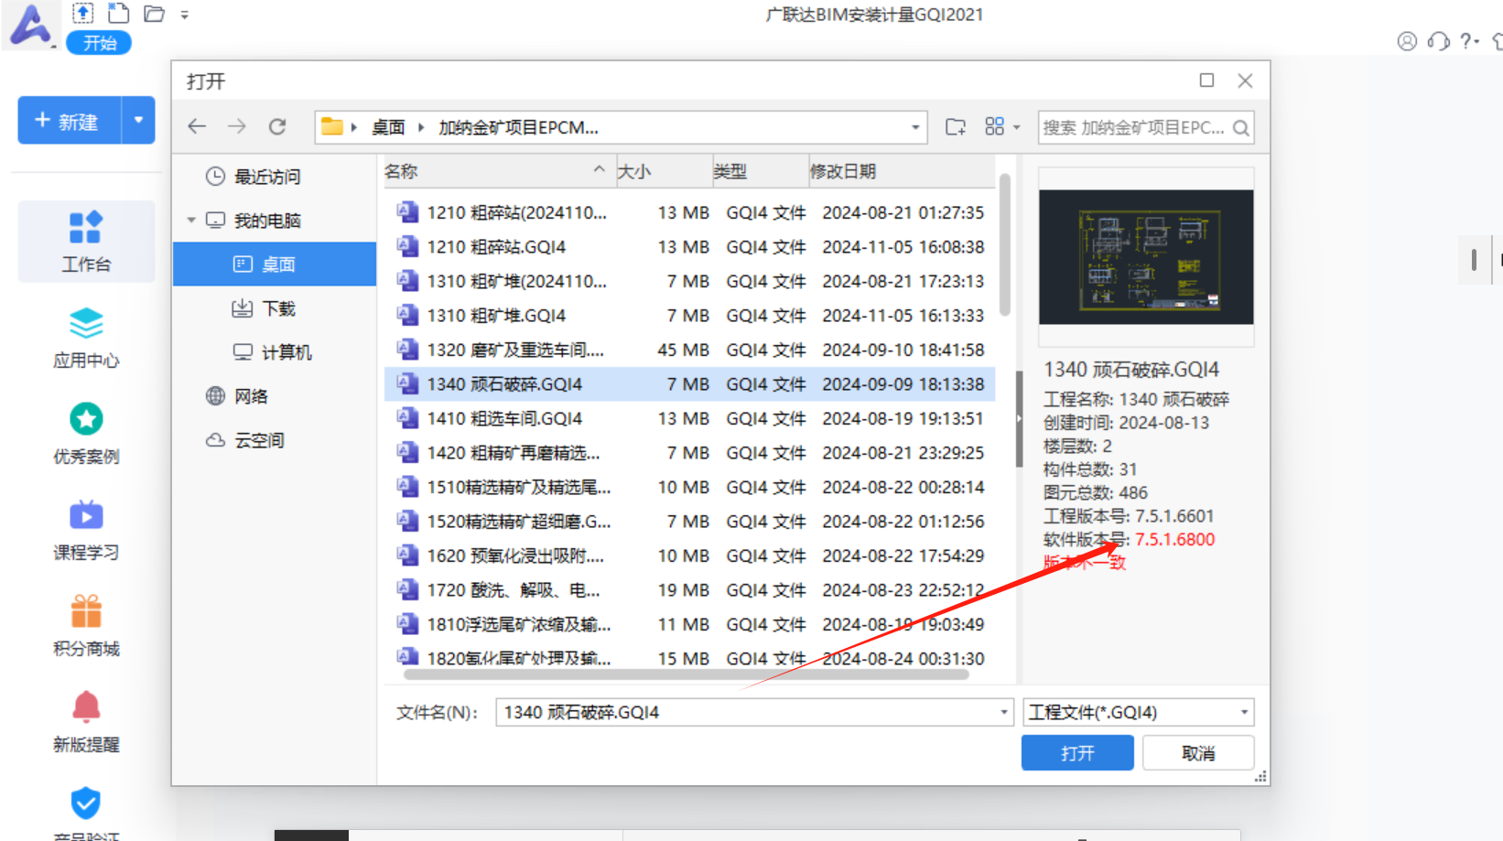Select 桌面 in the navigation tree
The width and height of the screenshot is (1503, 841).
click(275, 264)
